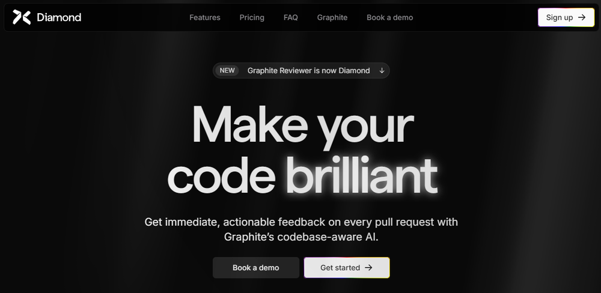
Task: Click the arrow icon in Get started
Action: click(x=368, y=268)
